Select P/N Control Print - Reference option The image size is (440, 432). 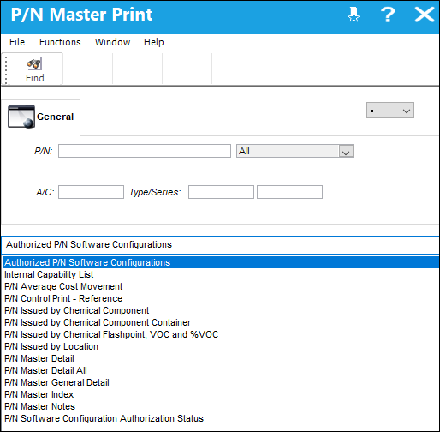[x=221, y=298]
